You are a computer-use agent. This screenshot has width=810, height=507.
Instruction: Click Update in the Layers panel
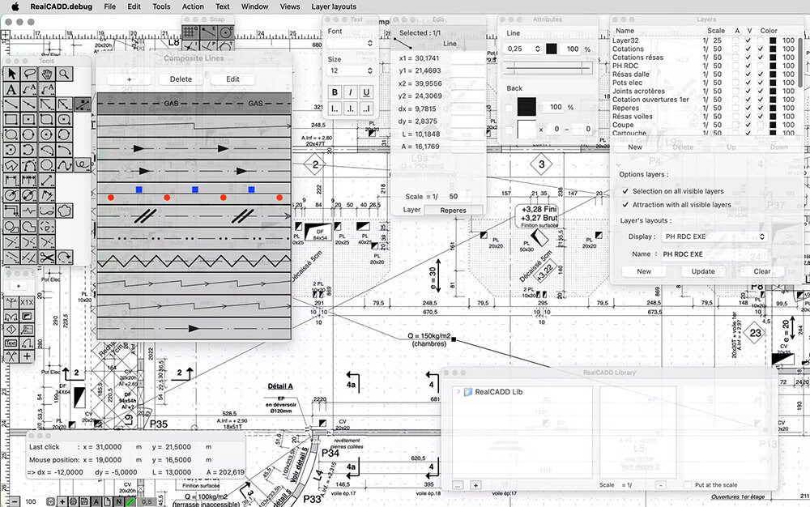point(705,271)
